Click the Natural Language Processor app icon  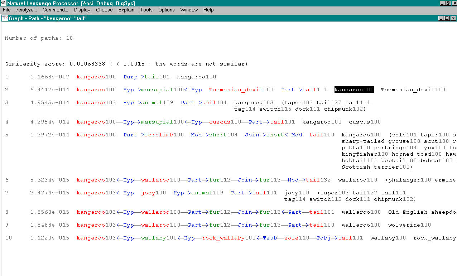(x=3, y=3)
